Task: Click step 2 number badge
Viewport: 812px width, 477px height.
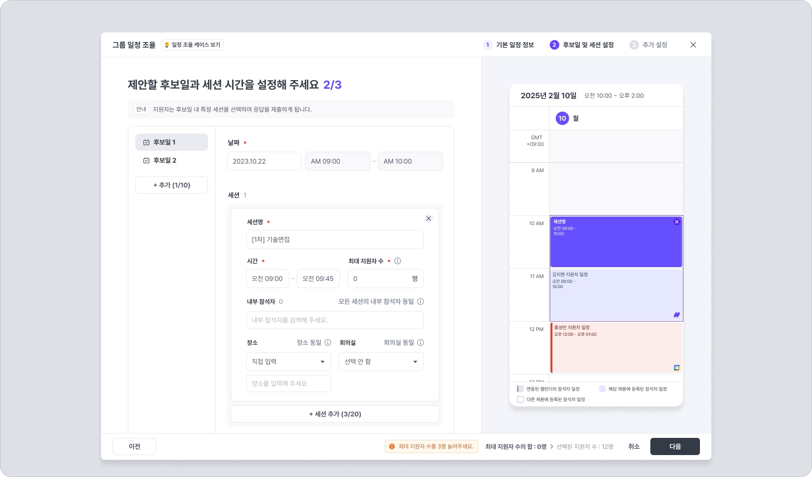Action: tap(554, 45)
